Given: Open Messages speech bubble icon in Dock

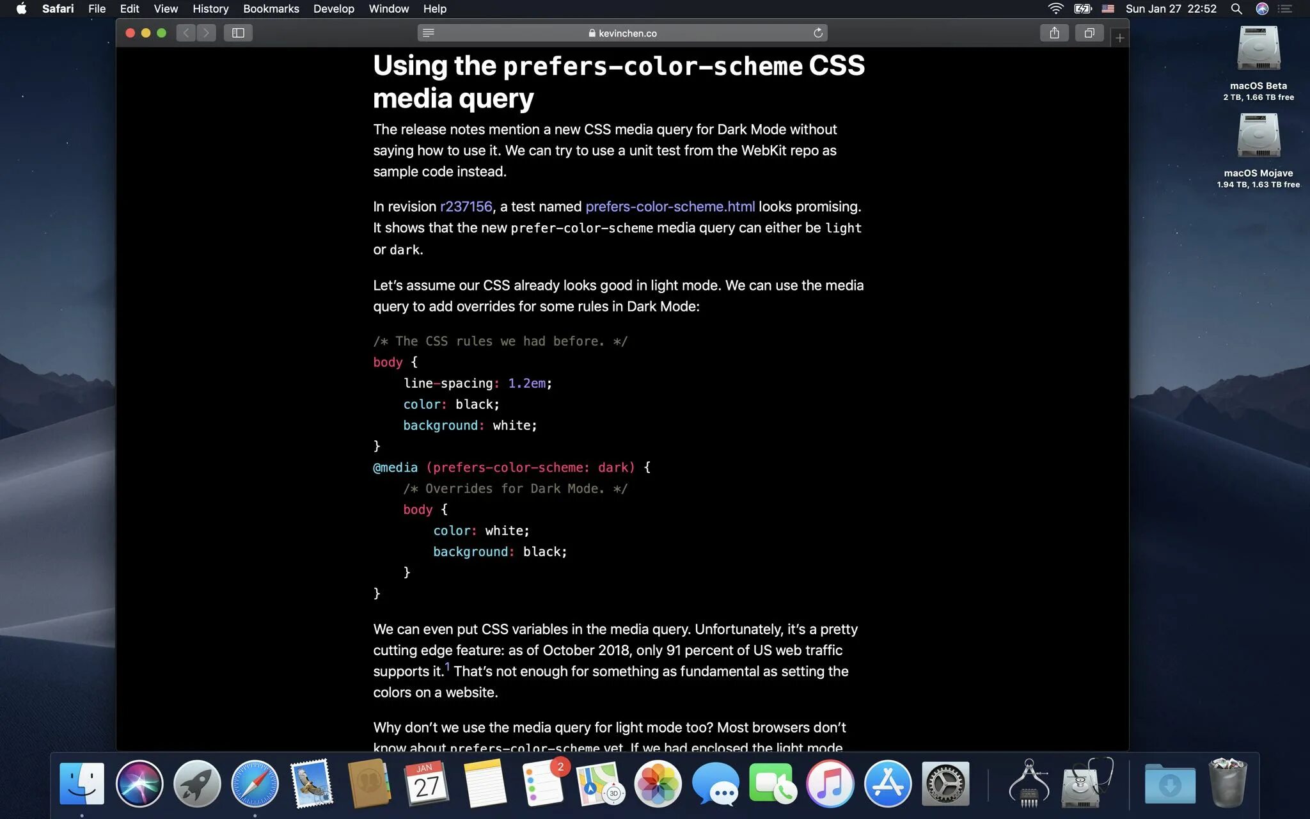Looking at the screenshot, I should [715, 784].
